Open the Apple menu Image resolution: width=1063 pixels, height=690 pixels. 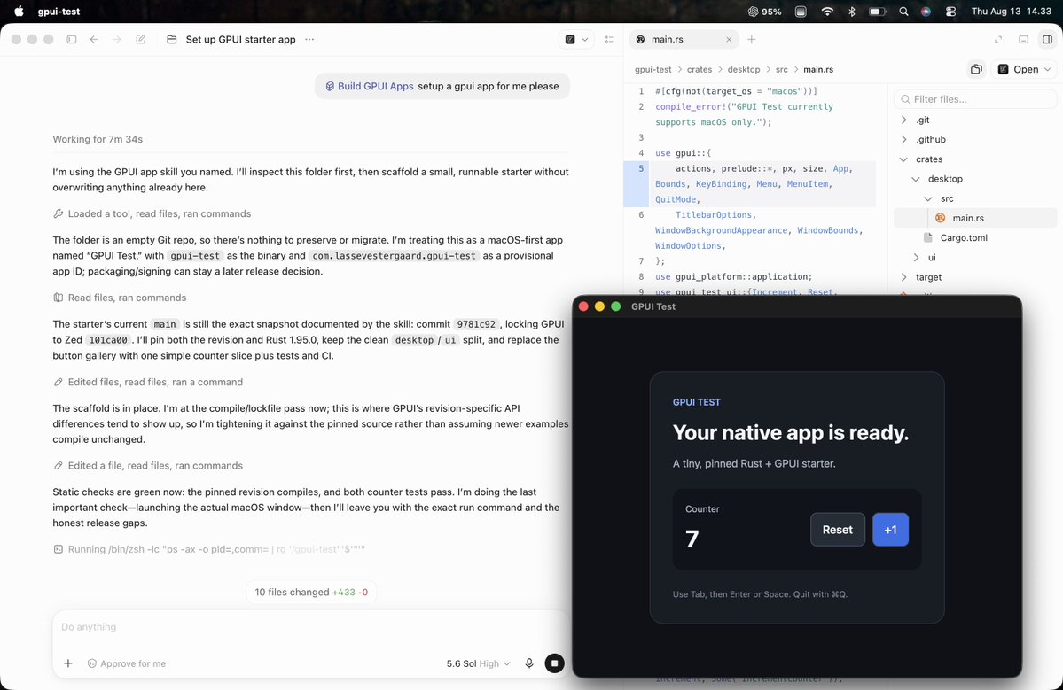[x=19, y=11]
